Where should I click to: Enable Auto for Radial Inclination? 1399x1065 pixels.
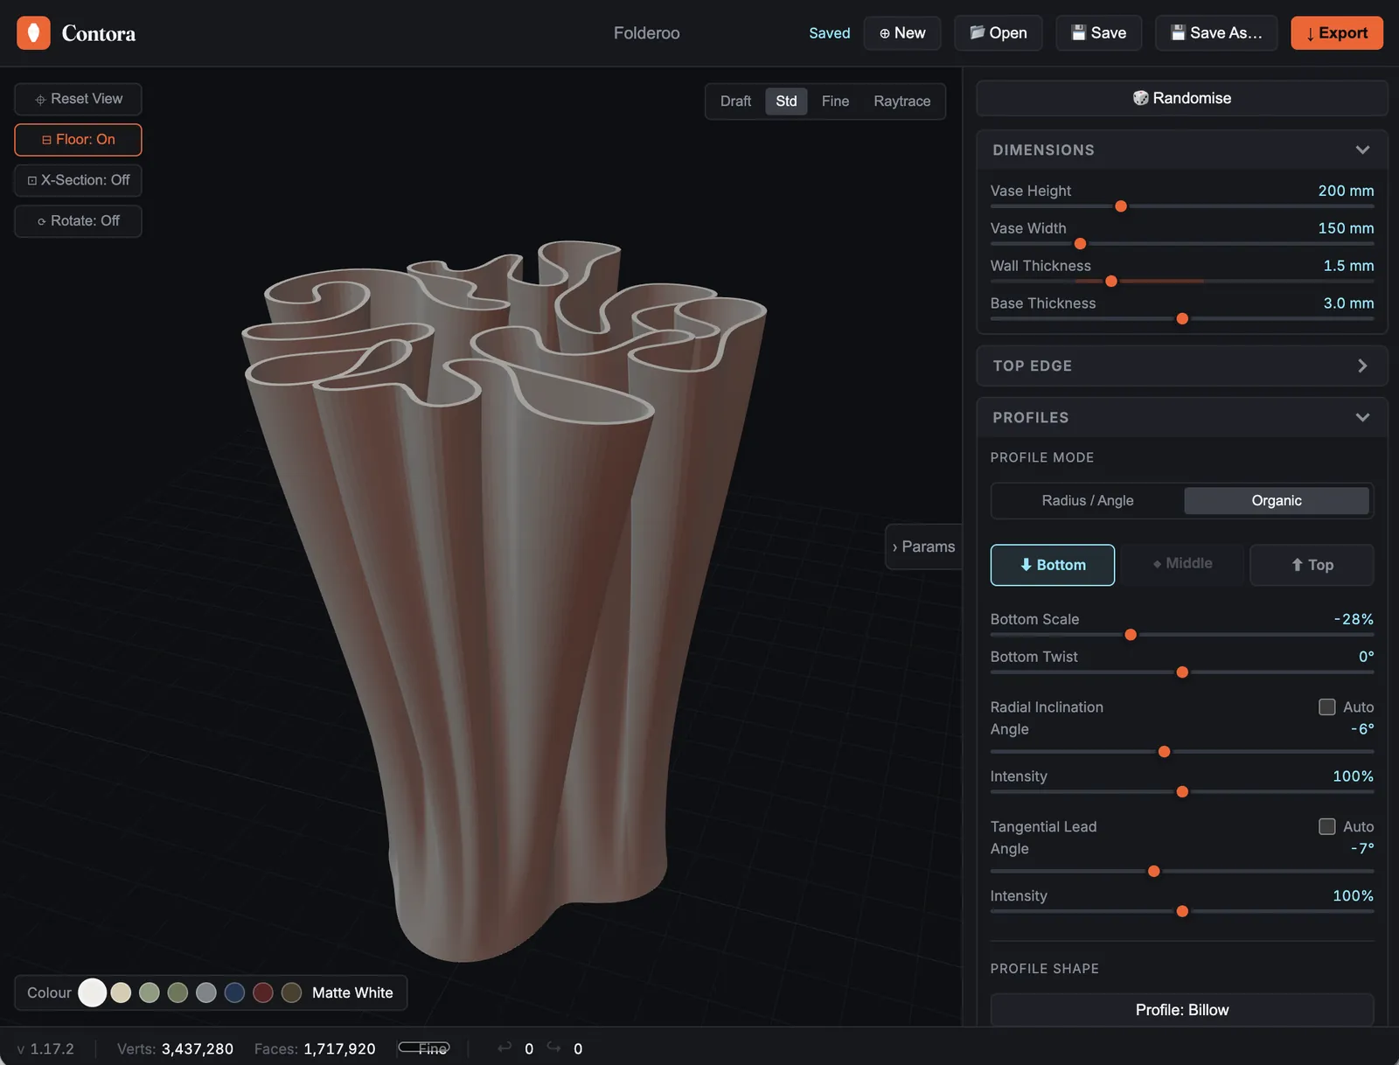coord(1326,707)
